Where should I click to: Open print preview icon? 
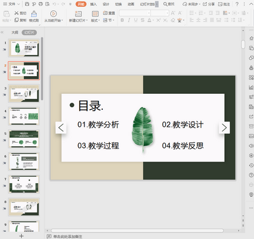(48, 4)
